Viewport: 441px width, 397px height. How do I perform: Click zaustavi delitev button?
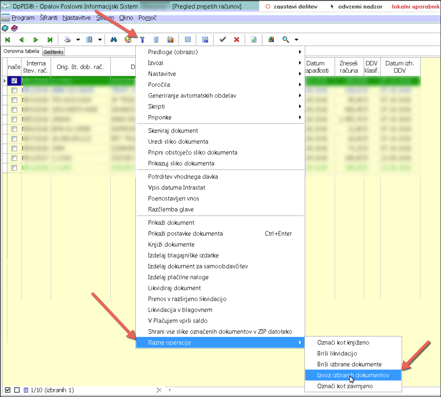(x=292, y=6)
